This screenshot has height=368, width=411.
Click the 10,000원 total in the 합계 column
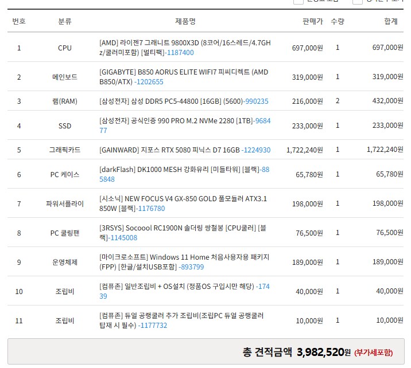pos(390,320)
